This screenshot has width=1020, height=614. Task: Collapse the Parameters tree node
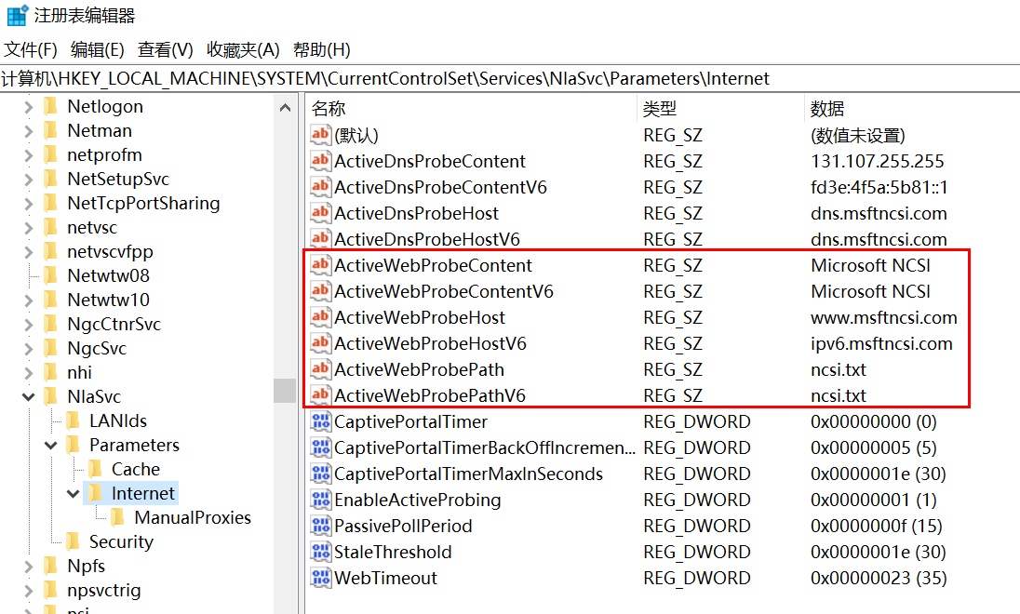[51, 446]
